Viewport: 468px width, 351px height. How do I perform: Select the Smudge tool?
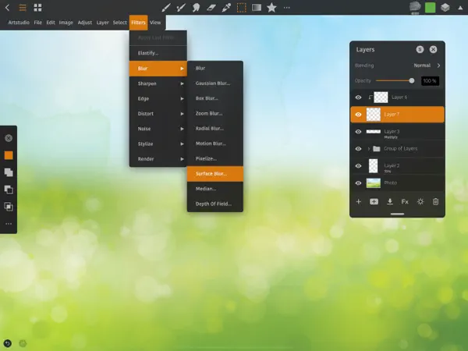(x=196, y=8)
